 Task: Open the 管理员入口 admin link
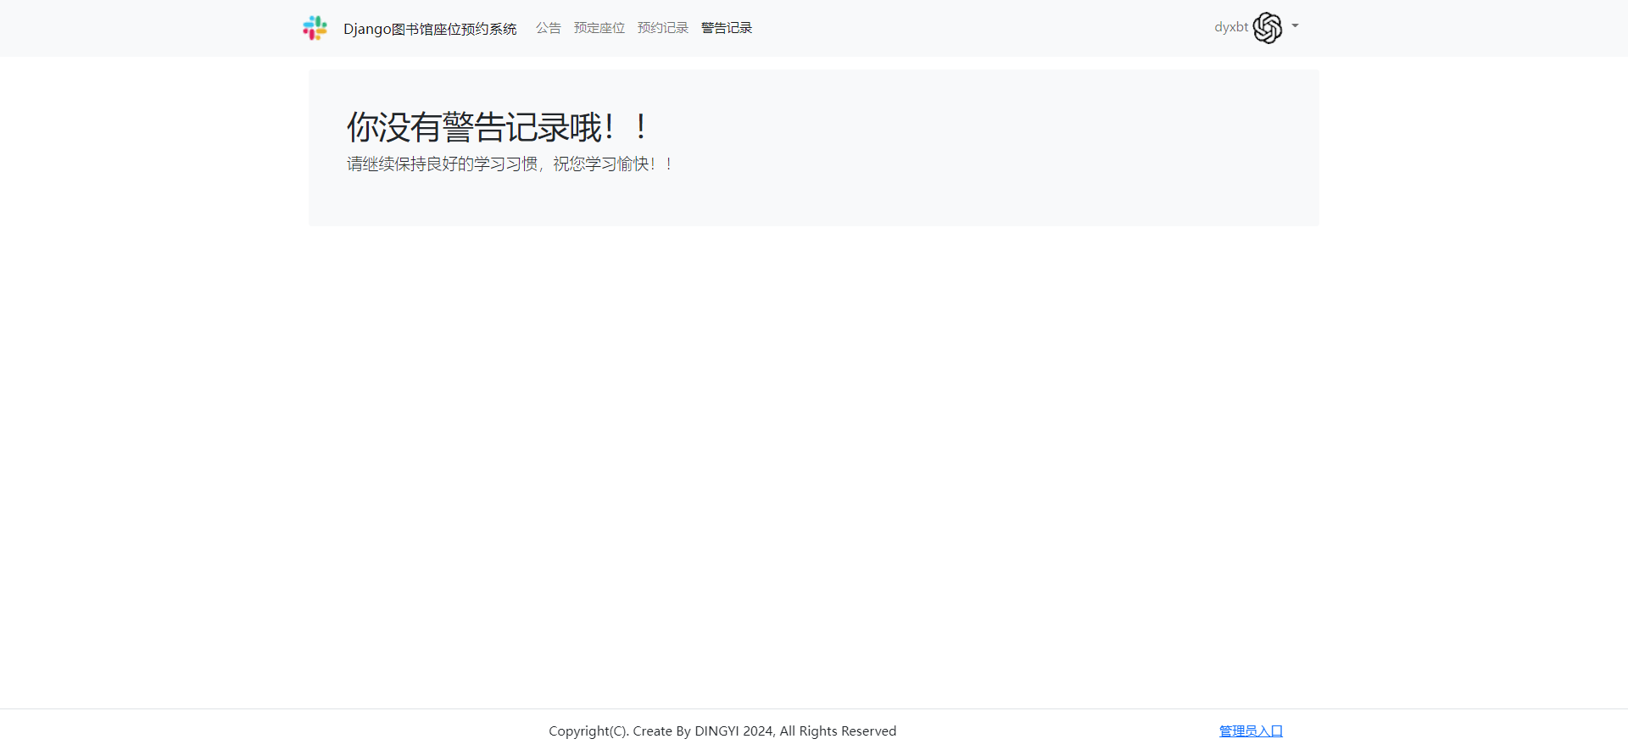[x=1251, y=731]
